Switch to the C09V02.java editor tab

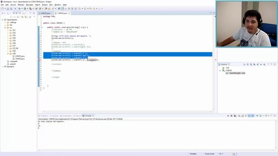tap(62, 13)
